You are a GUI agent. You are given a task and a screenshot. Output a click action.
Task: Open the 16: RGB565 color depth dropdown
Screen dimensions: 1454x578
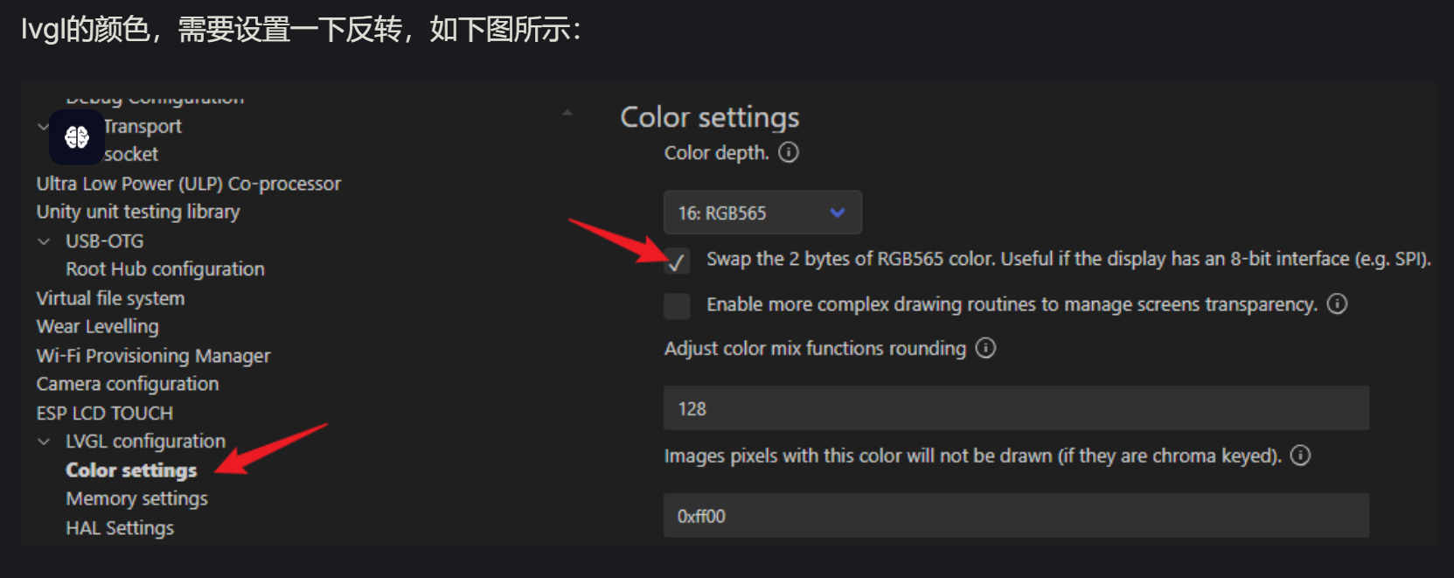click(762, 212)
